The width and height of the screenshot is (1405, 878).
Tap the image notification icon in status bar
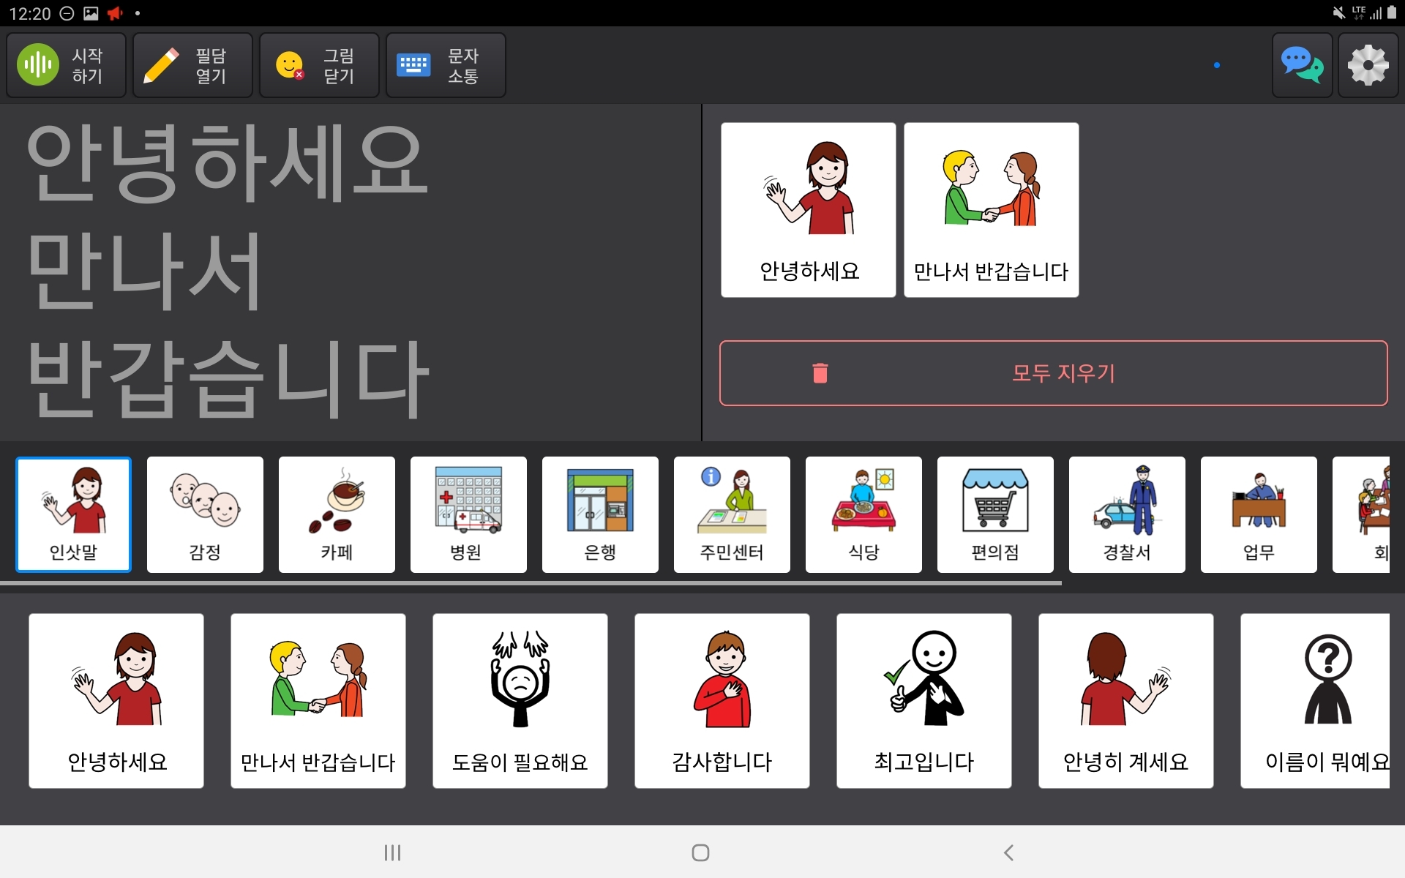[x=91, y=13]
